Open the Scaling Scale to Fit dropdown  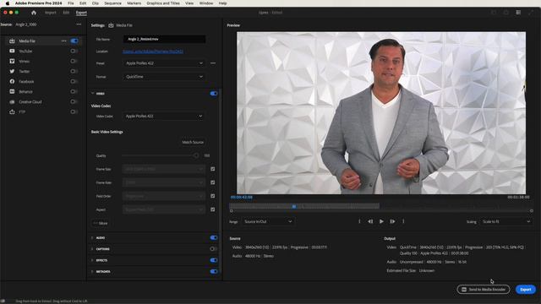pos(505,221)
